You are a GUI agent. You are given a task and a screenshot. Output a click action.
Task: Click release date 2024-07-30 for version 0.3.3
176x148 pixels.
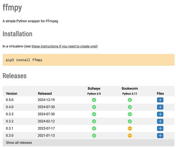coord(46,114)
